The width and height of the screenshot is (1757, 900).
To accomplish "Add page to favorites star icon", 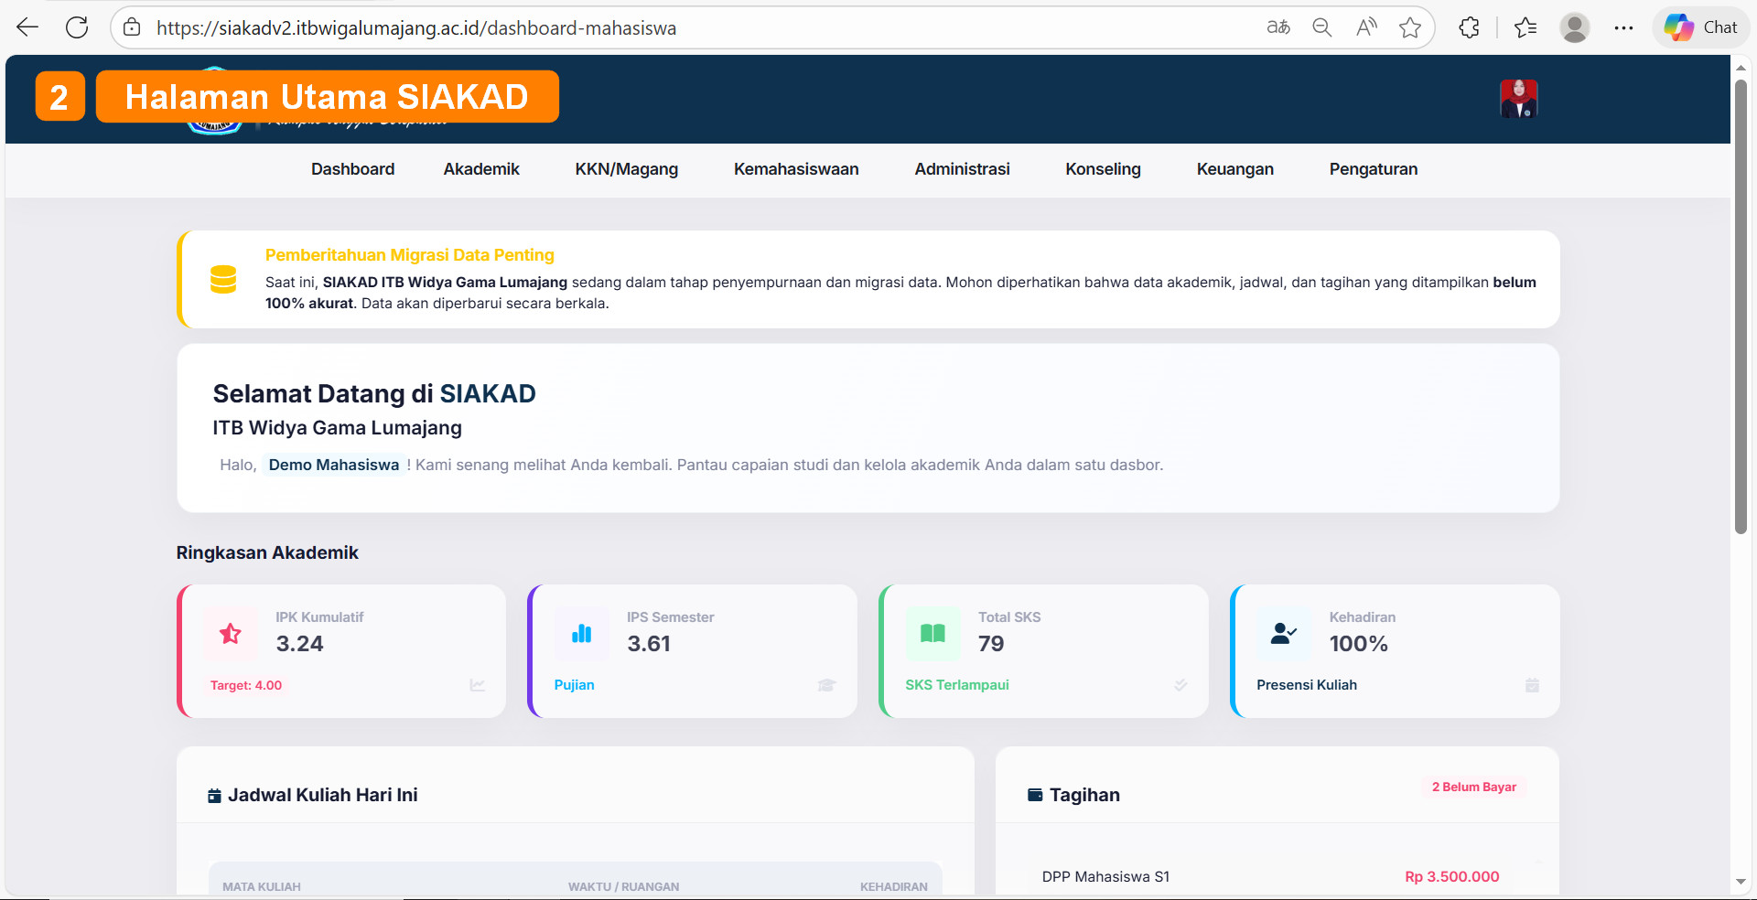I will coord(1410,27).
